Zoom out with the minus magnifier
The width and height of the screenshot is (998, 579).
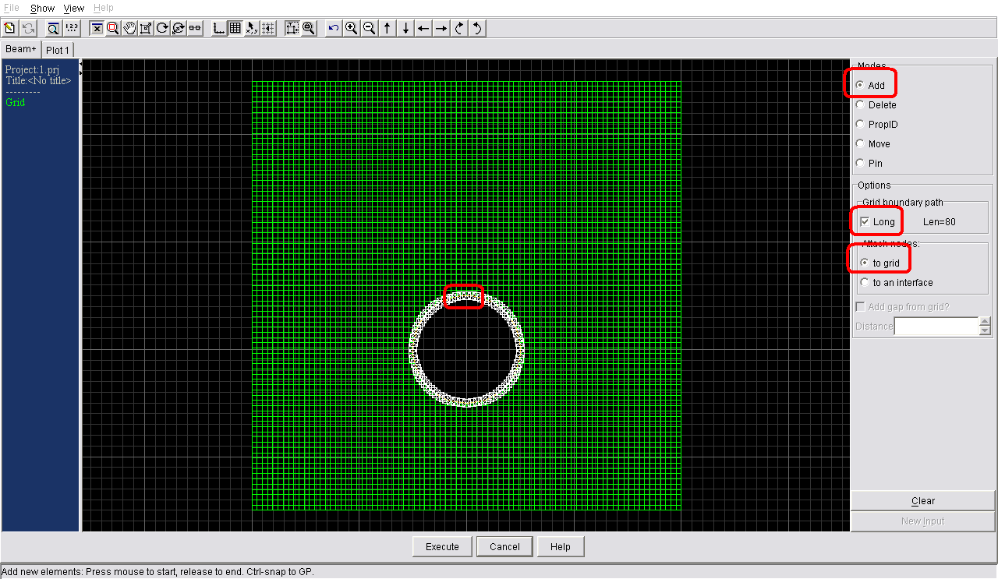pos(370,28)
